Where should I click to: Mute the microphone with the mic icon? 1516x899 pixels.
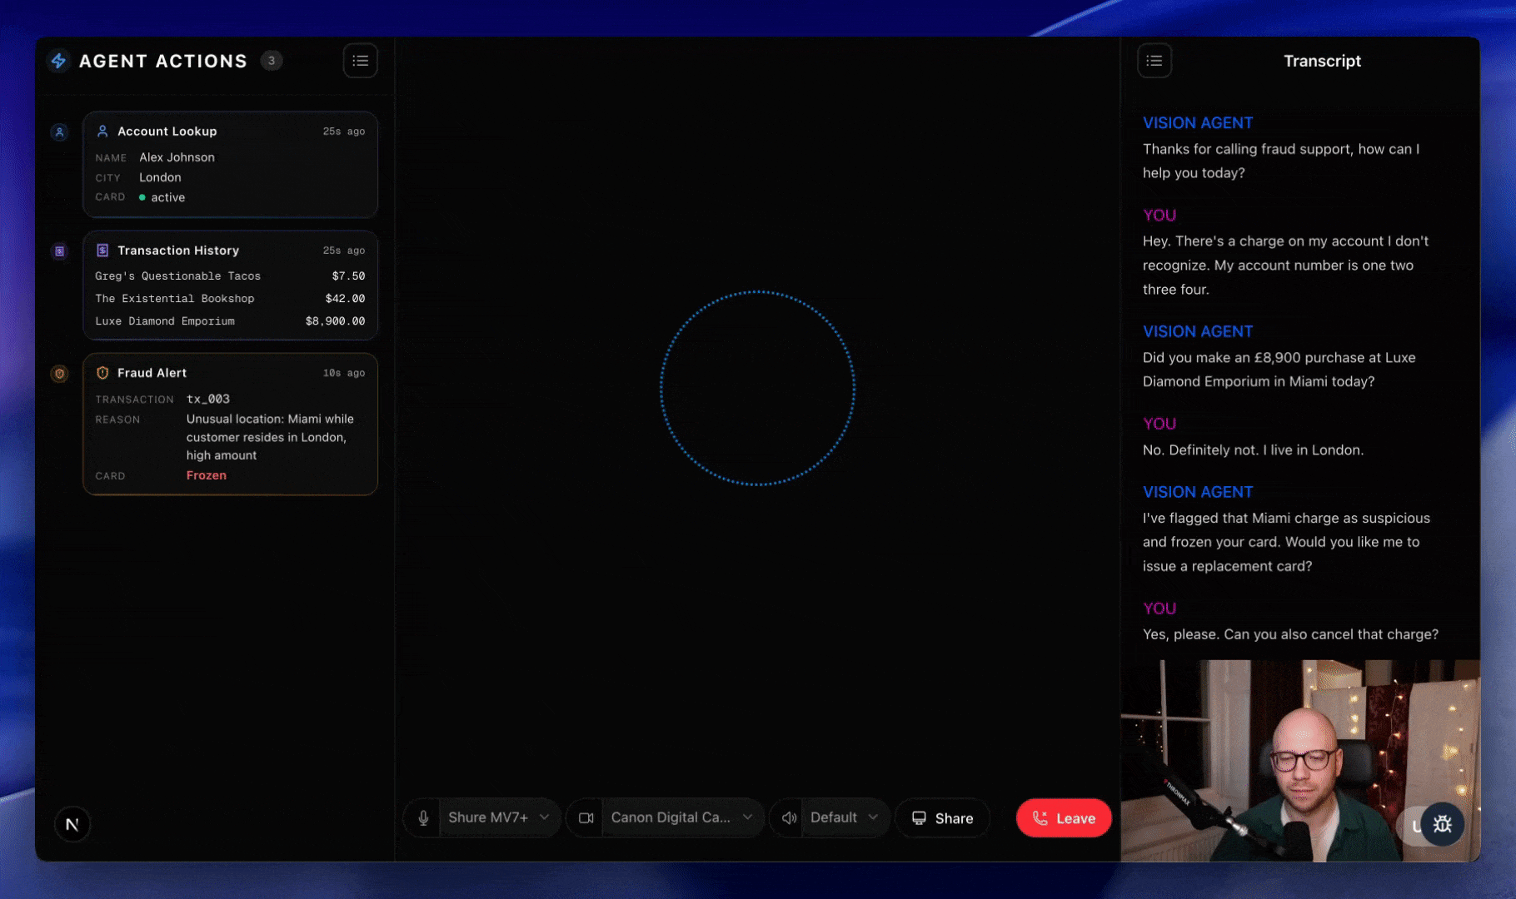coord(423,818)
